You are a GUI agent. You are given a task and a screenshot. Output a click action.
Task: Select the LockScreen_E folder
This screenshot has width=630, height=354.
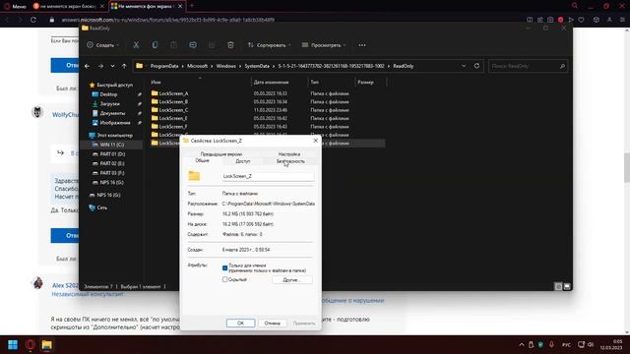click(x=173, y=118)
